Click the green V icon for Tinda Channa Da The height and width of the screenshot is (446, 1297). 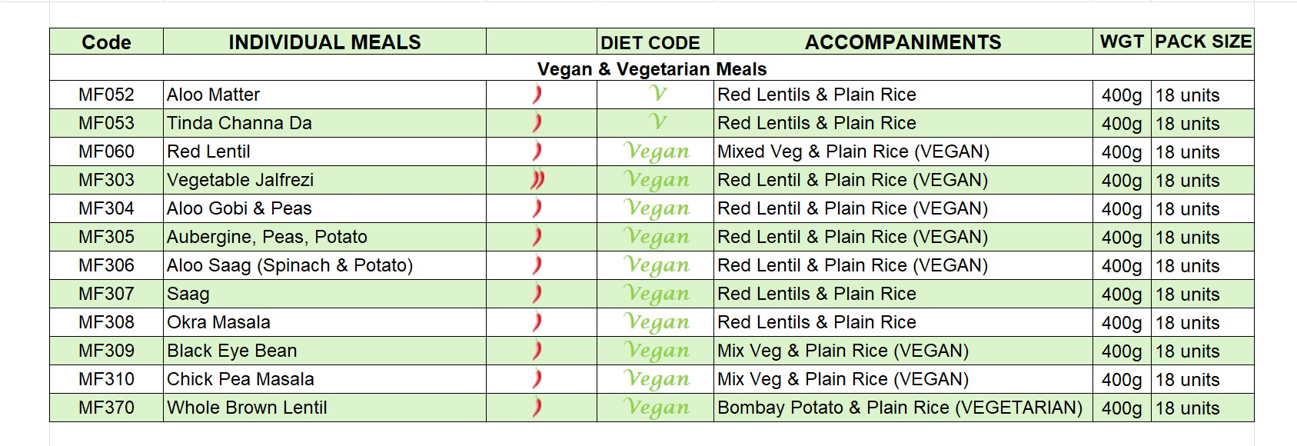[657, 122]
